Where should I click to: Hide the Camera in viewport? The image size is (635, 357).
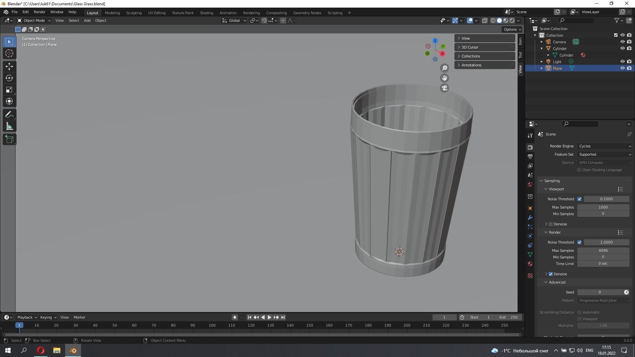[622, 42]
